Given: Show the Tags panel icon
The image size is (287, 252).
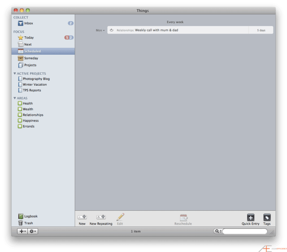Looking at the screenshot, I should [267, 217].
